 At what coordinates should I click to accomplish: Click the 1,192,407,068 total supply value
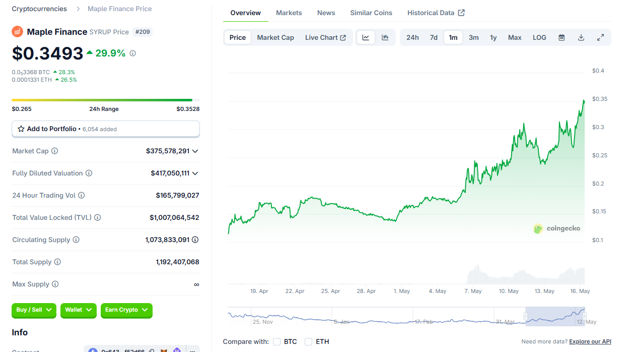[178, 262]
